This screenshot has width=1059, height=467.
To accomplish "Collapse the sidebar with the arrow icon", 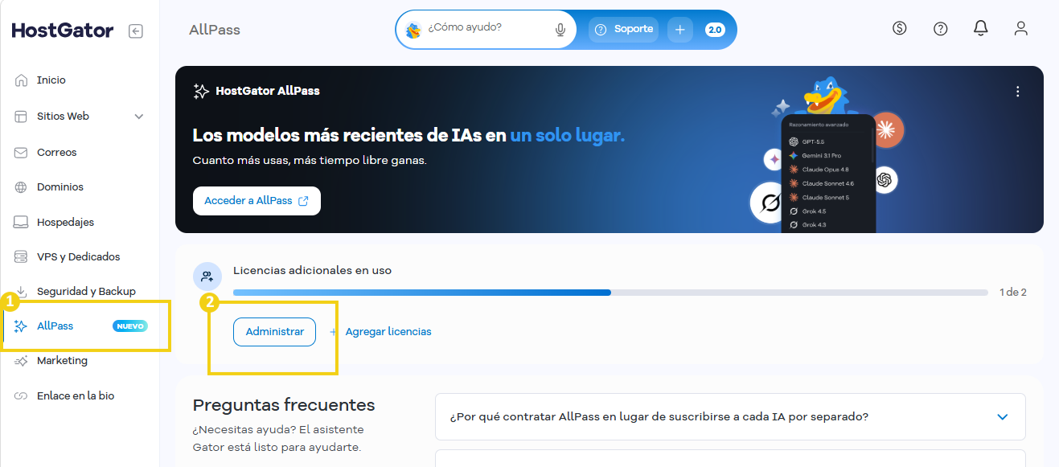I will tap(136, 31).
